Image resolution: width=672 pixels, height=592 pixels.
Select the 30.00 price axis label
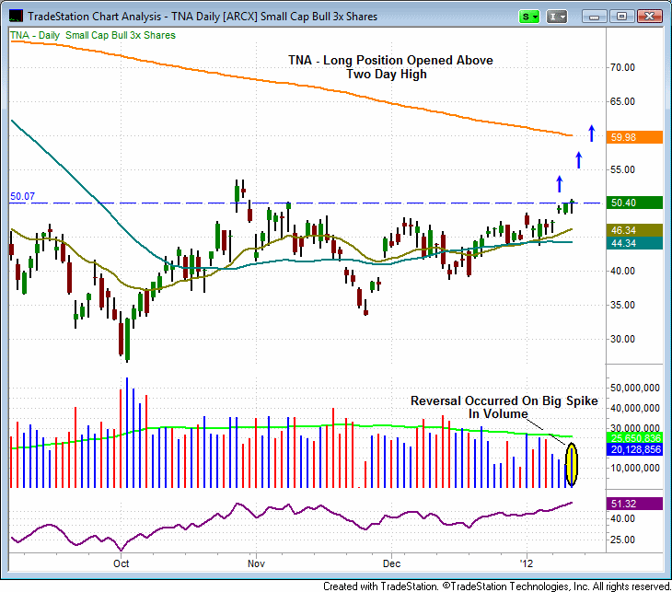(622, 339)
